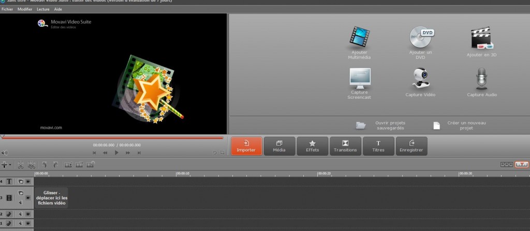Skip to the start of the video
The width and height of the screenshot is (530, 231).
click(x=94, y=153)
